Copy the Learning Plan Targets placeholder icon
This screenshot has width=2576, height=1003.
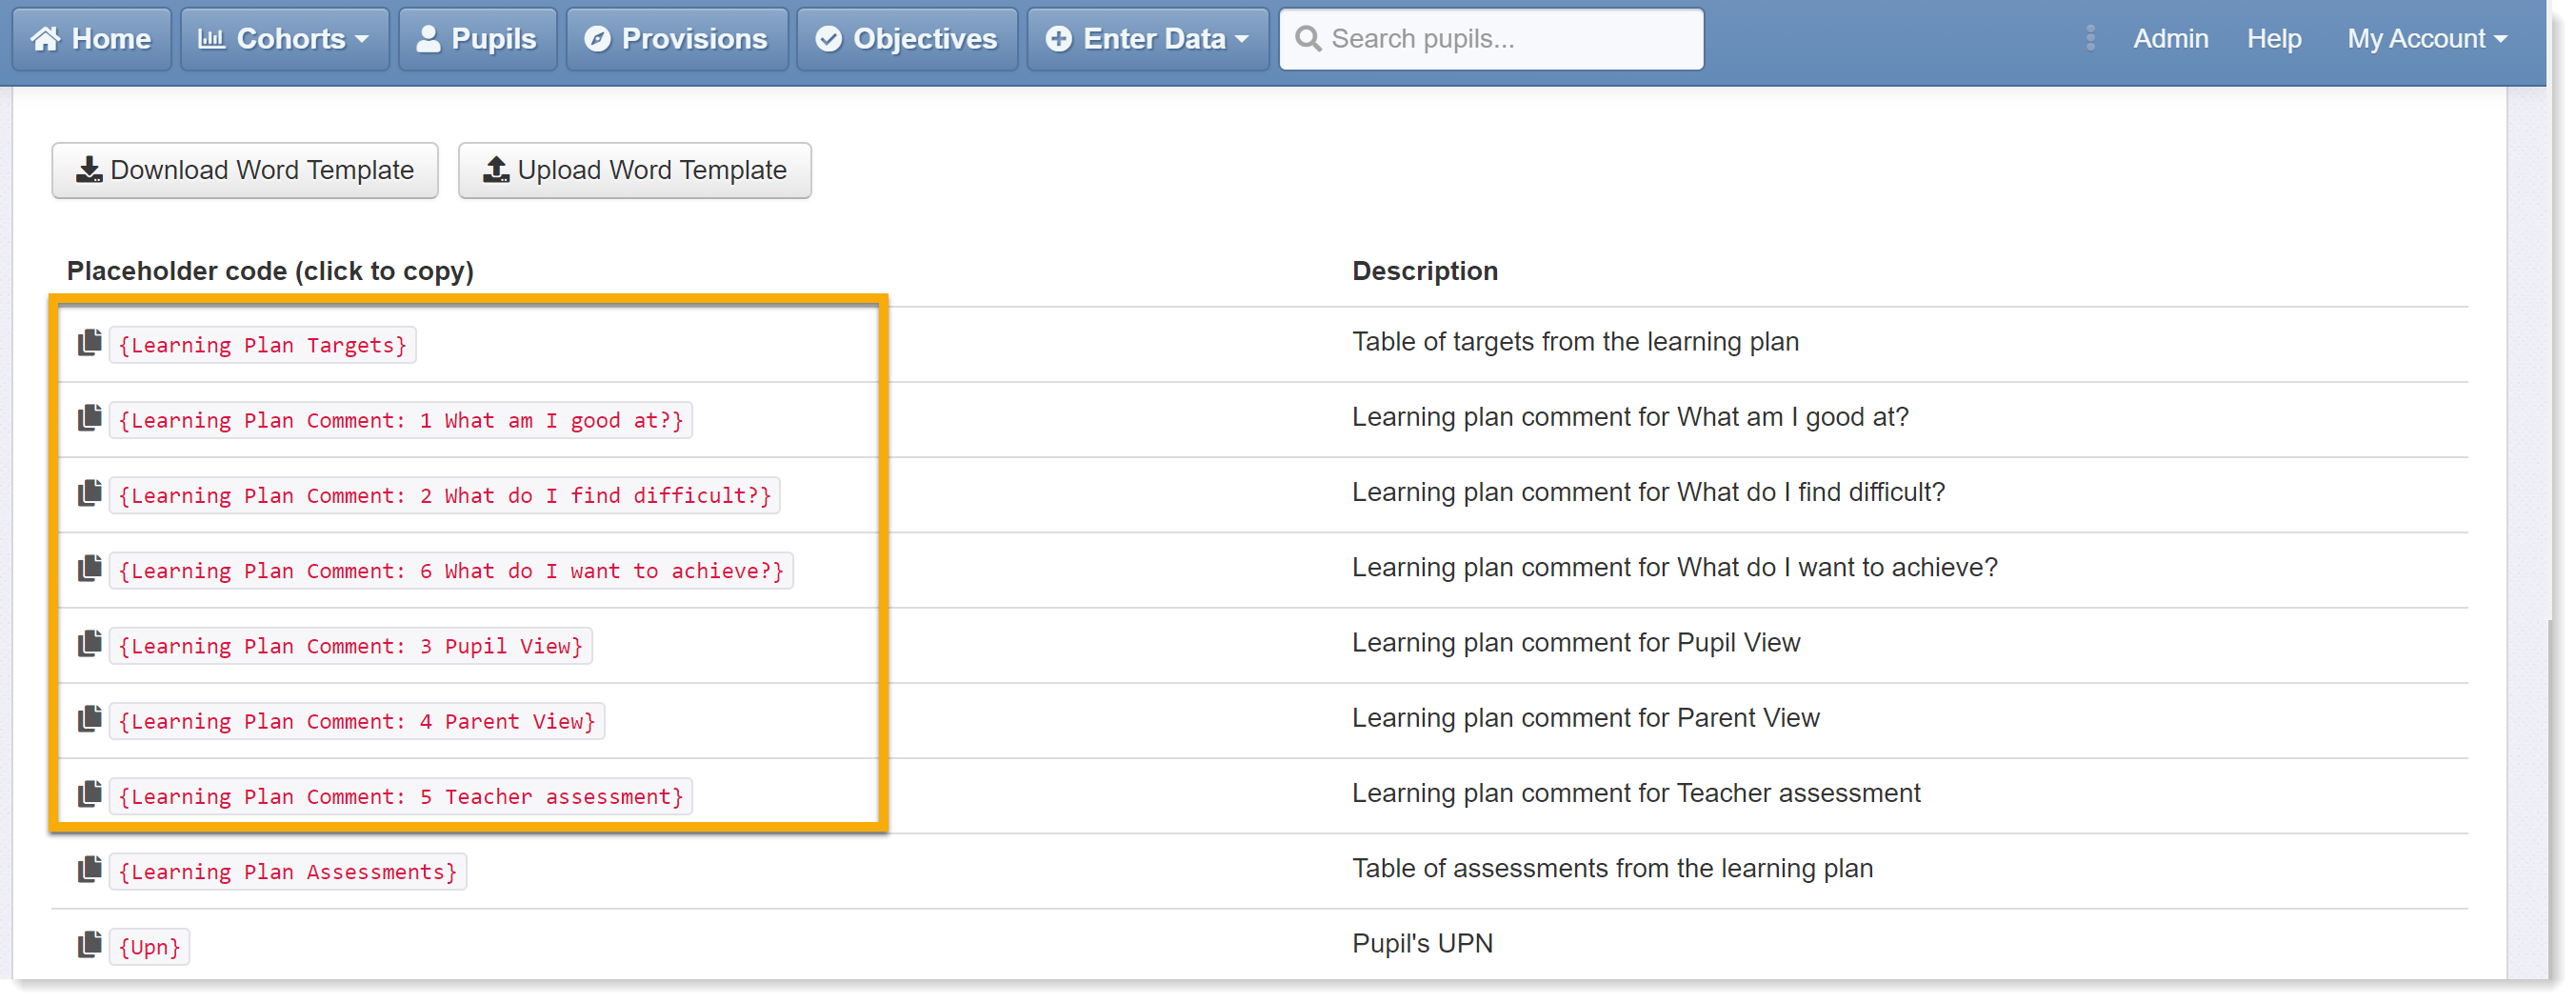[x=90, y=343]
